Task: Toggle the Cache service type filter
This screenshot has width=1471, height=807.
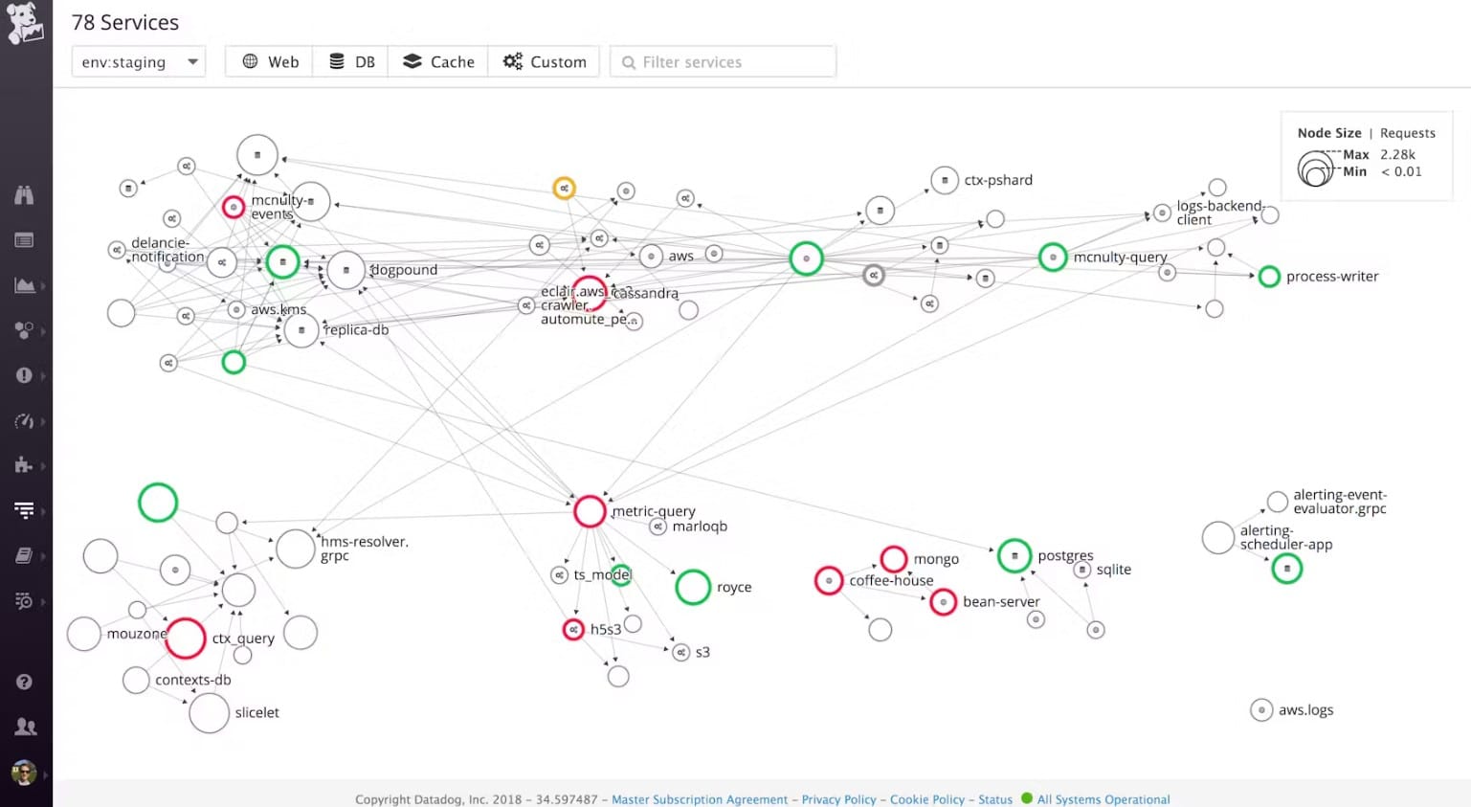Action: (x=438, y=62)
